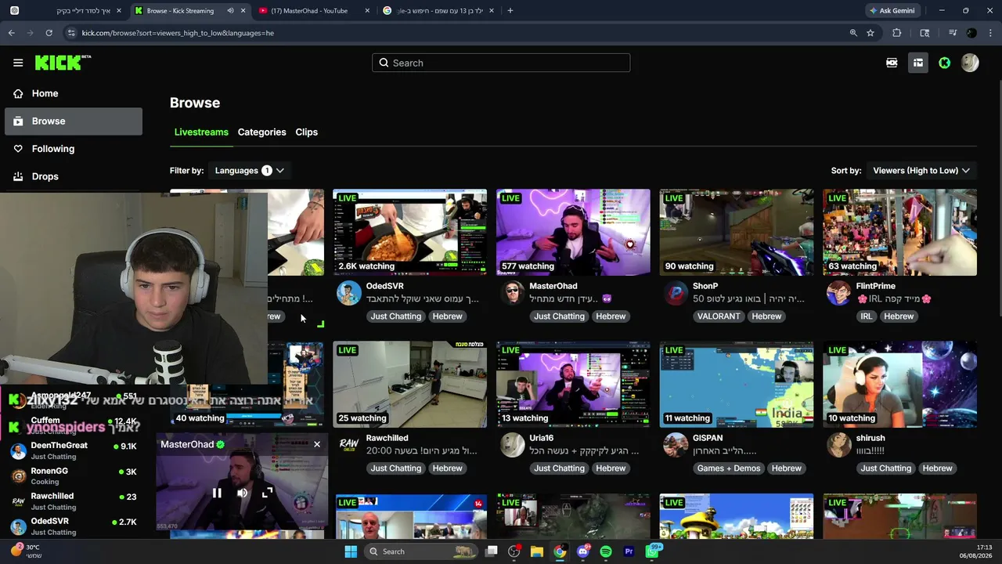Expand the MasterOhad mini player to fullscreen
1002x564 pixels.
(x=267, y=493)
